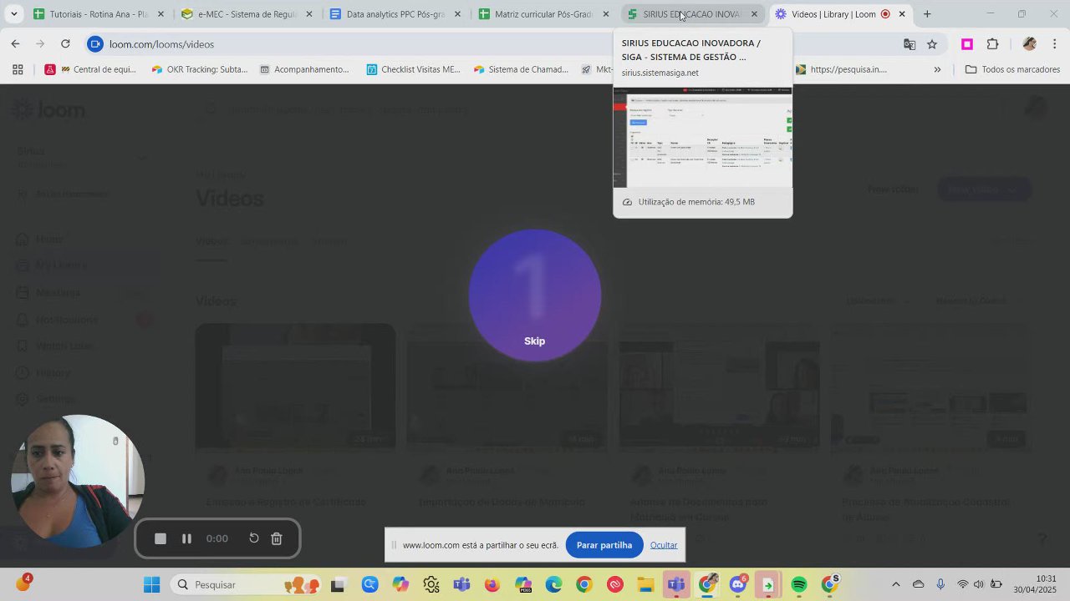
Task: Open the volume speaker tray icon
Action: coord(979,584)
